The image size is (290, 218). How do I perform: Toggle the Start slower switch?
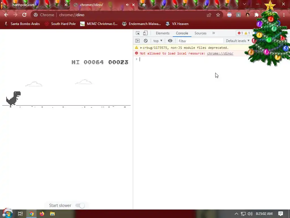point(80,206)
